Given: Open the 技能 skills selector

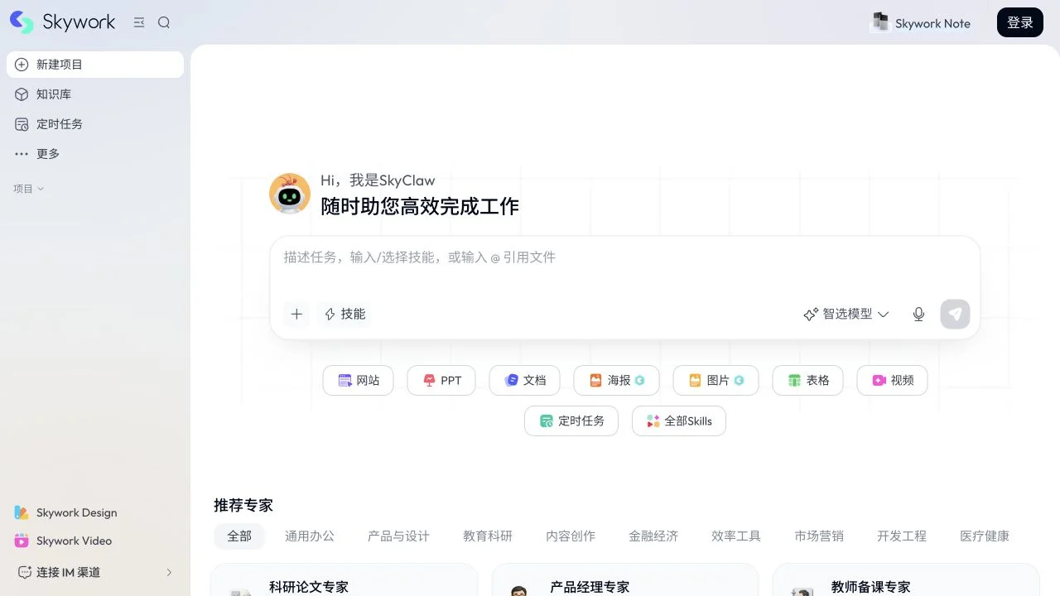Looking at the screenshot, I should click(x=344, y=314).
